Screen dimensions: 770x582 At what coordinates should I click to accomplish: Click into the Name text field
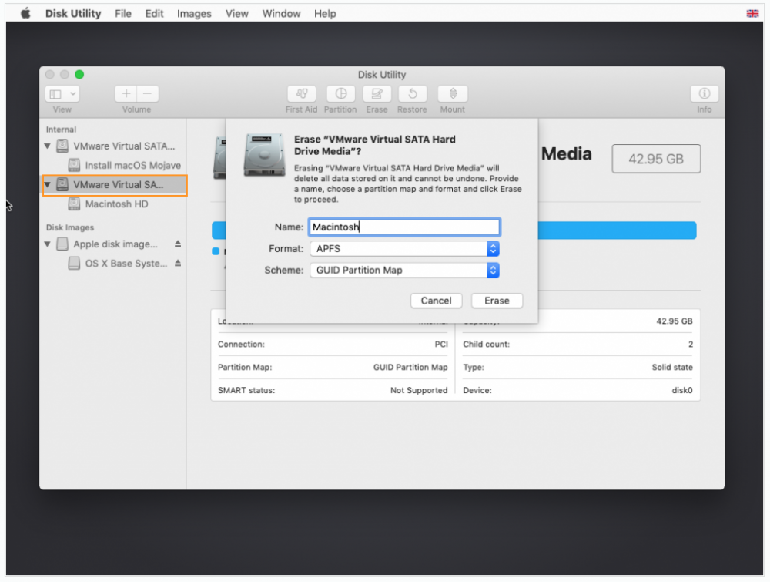405,227
